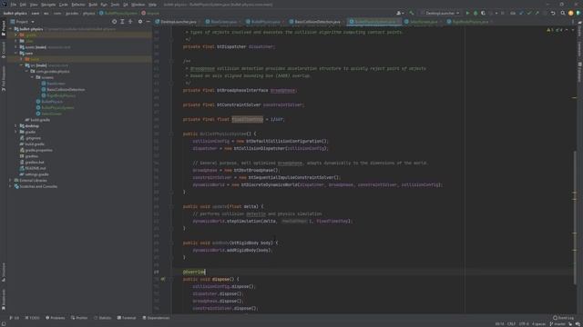Click the VCS update project arrow icon
The height and width of the screenshot is (327, 583).
click(x=521, y=13)
